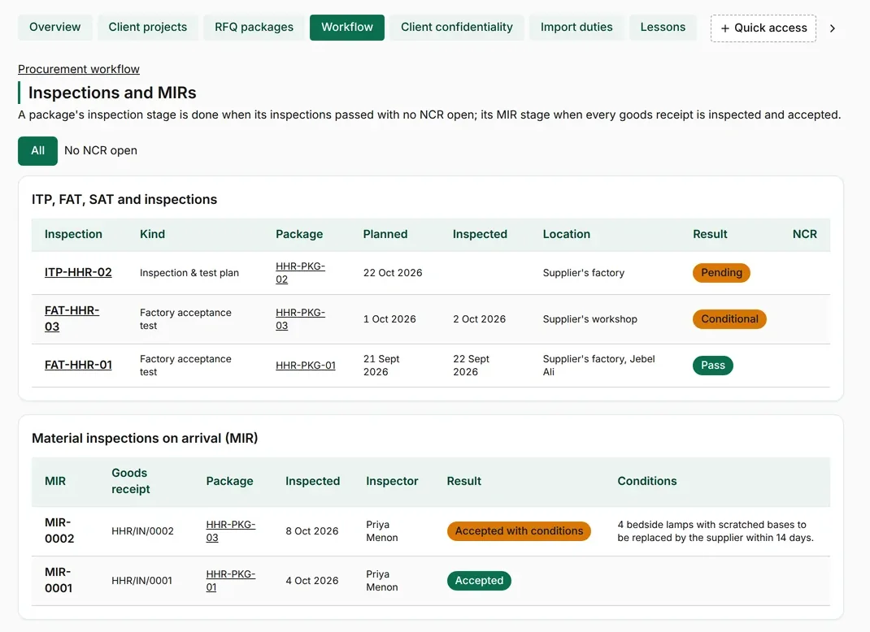The width and height of the screenshot is (870, 632).
Task: Click the Accepted with conditions badge
Action: pos(519,531)
